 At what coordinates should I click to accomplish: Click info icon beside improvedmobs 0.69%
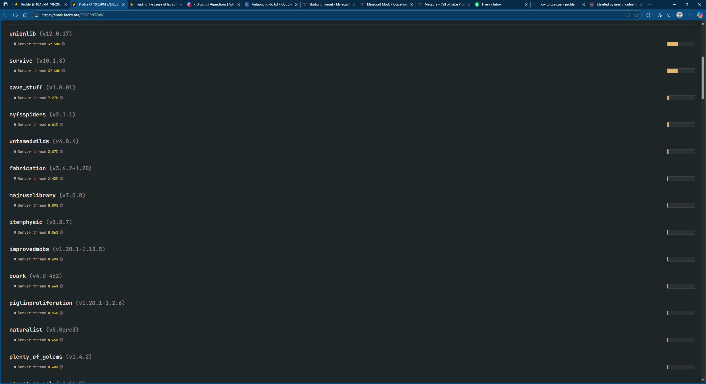click(61, 259)
